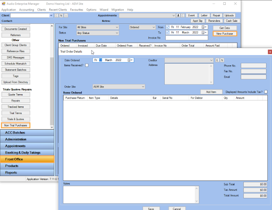
Task: Open Tracked Items in the sidebar
Action: point(16,107)
